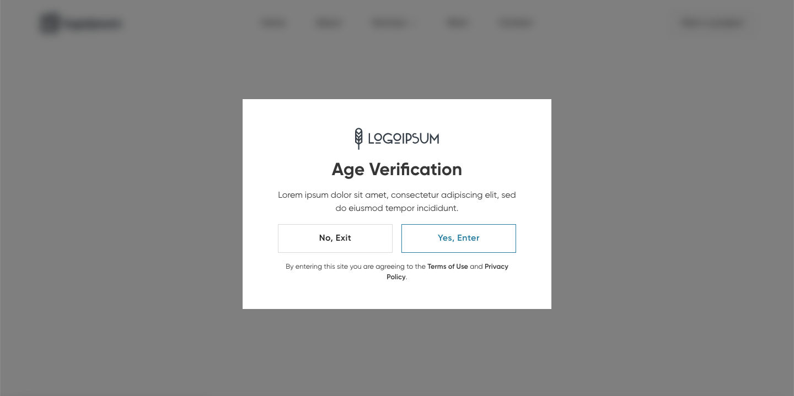Viewport: 794px width, 396px height.
Task: Click the LOGOIPSUM wordmark in the dialog
Action: tap(404, 139)
